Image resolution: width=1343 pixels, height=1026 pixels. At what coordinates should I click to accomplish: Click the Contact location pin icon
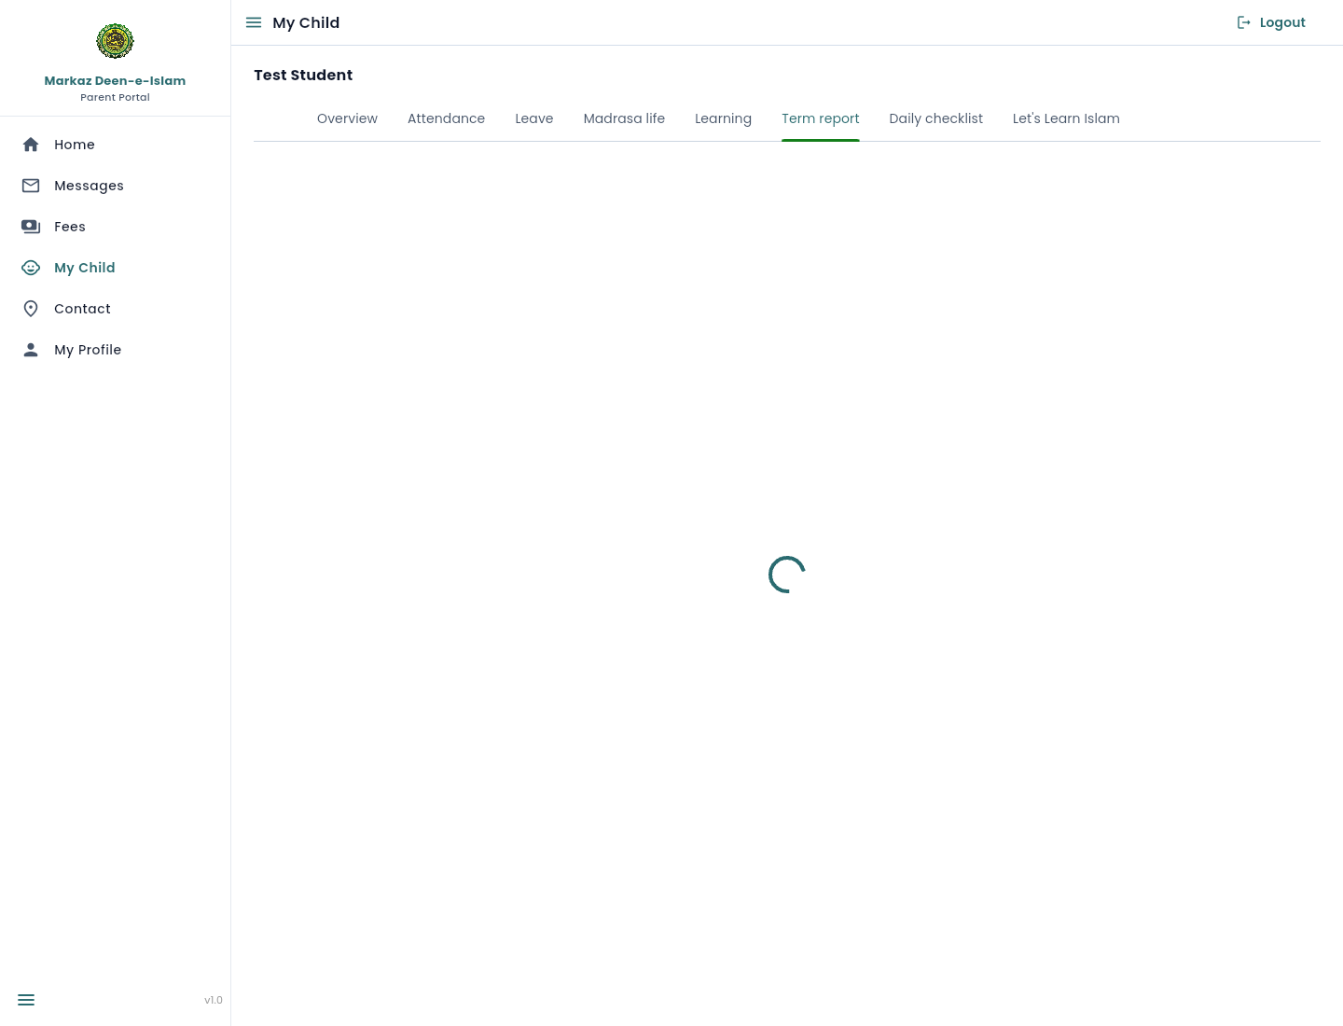pyautogui.click(x=31, y=309)
